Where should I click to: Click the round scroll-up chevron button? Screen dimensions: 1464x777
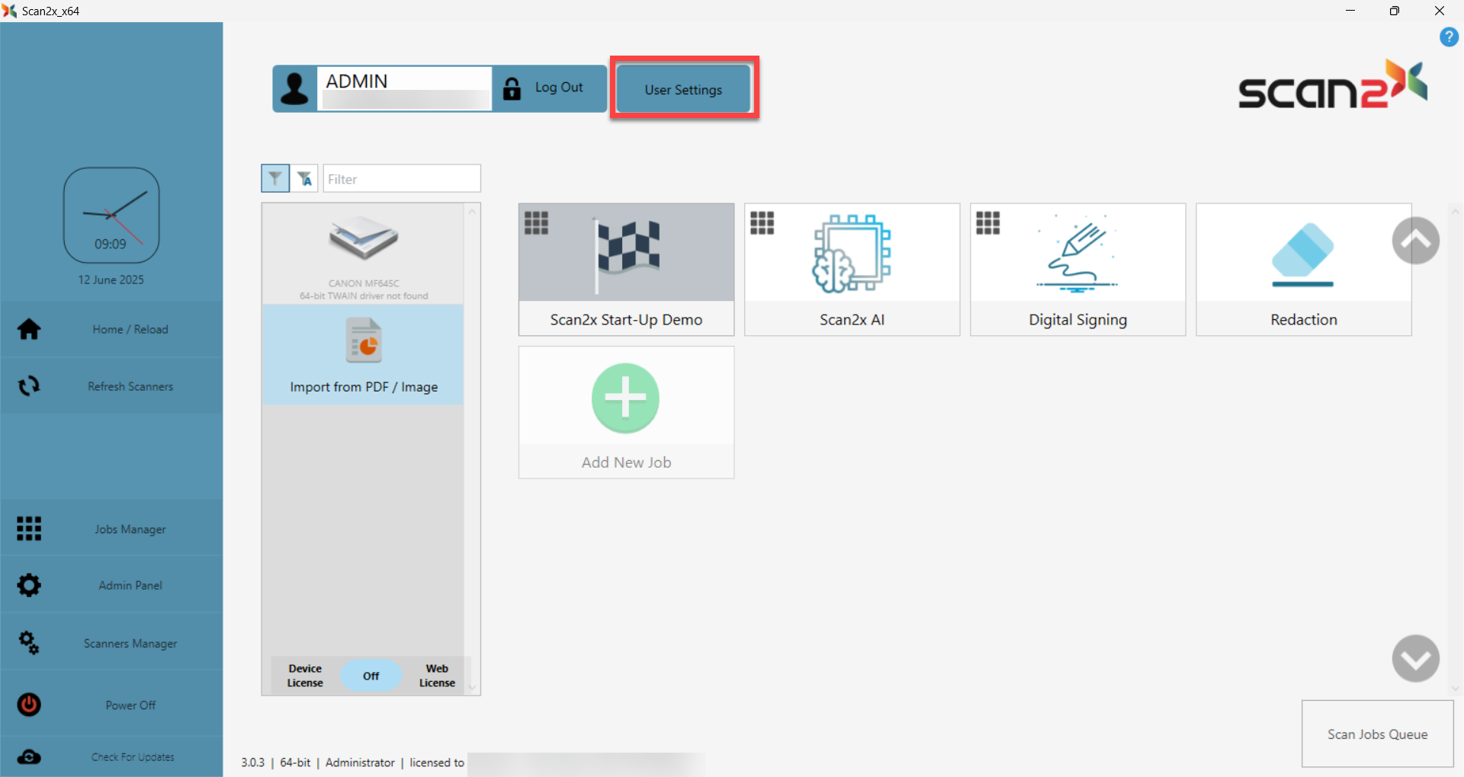(1415, 241)
